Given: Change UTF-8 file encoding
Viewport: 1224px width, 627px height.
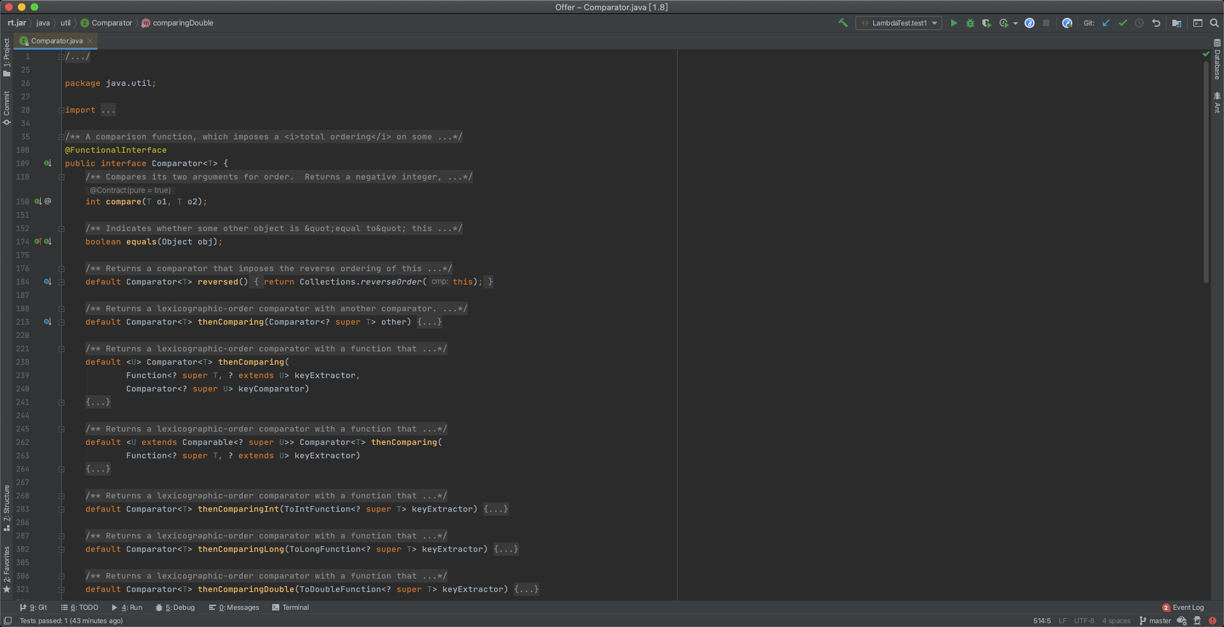Looking at the screenshot, I should point(1084,621).
